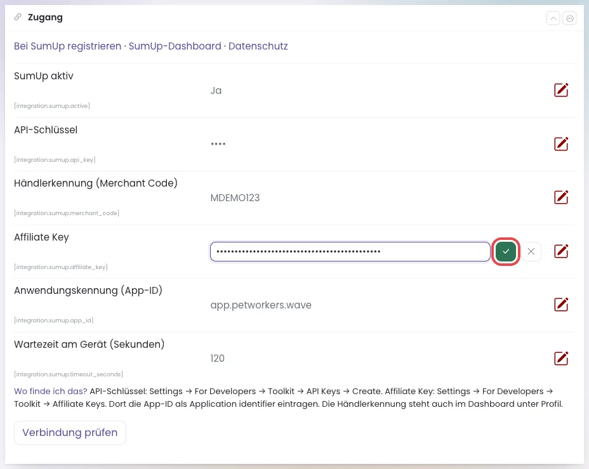The image size is (589, 469).
Task: Click the key text integration.sumup.app_id
Action: 54,320
